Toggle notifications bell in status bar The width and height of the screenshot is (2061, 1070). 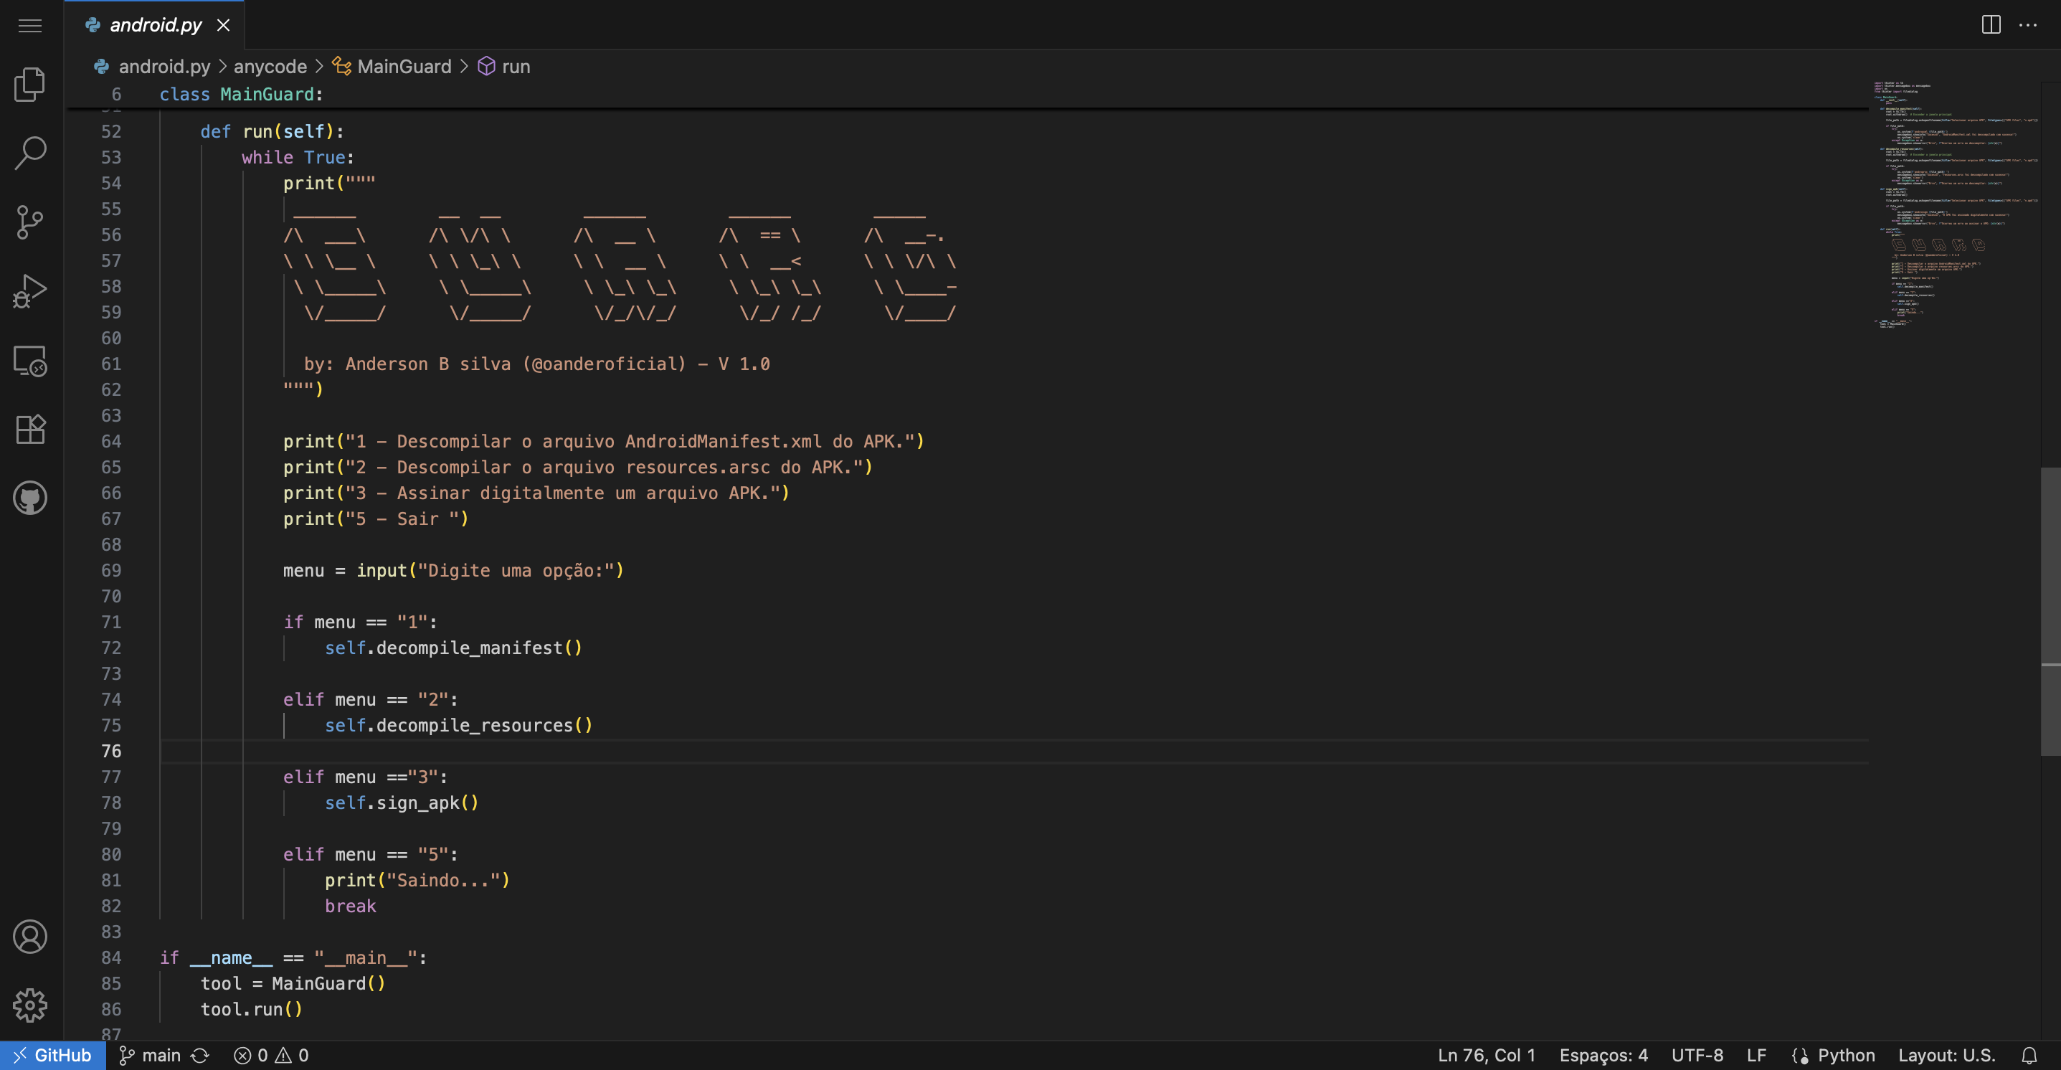click(2029, 1055)
